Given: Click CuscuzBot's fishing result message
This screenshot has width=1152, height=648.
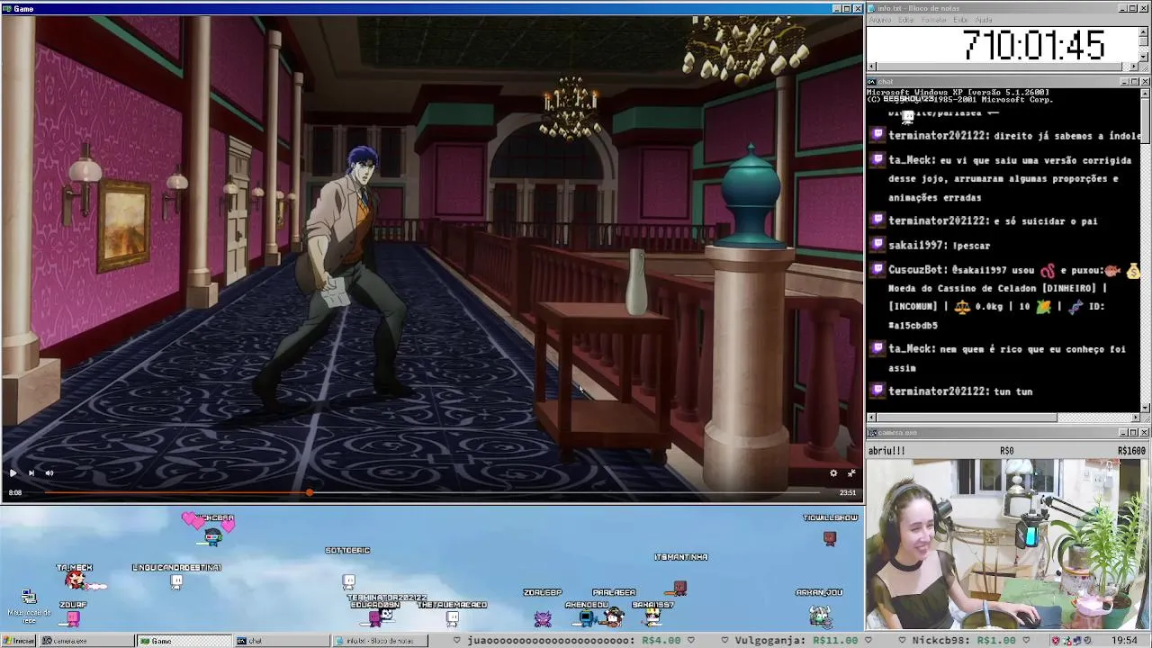Looking at the screenshot, I should 1013,297.
